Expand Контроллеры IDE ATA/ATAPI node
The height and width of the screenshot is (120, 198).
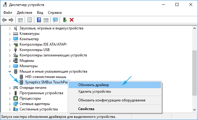(10, 45)
